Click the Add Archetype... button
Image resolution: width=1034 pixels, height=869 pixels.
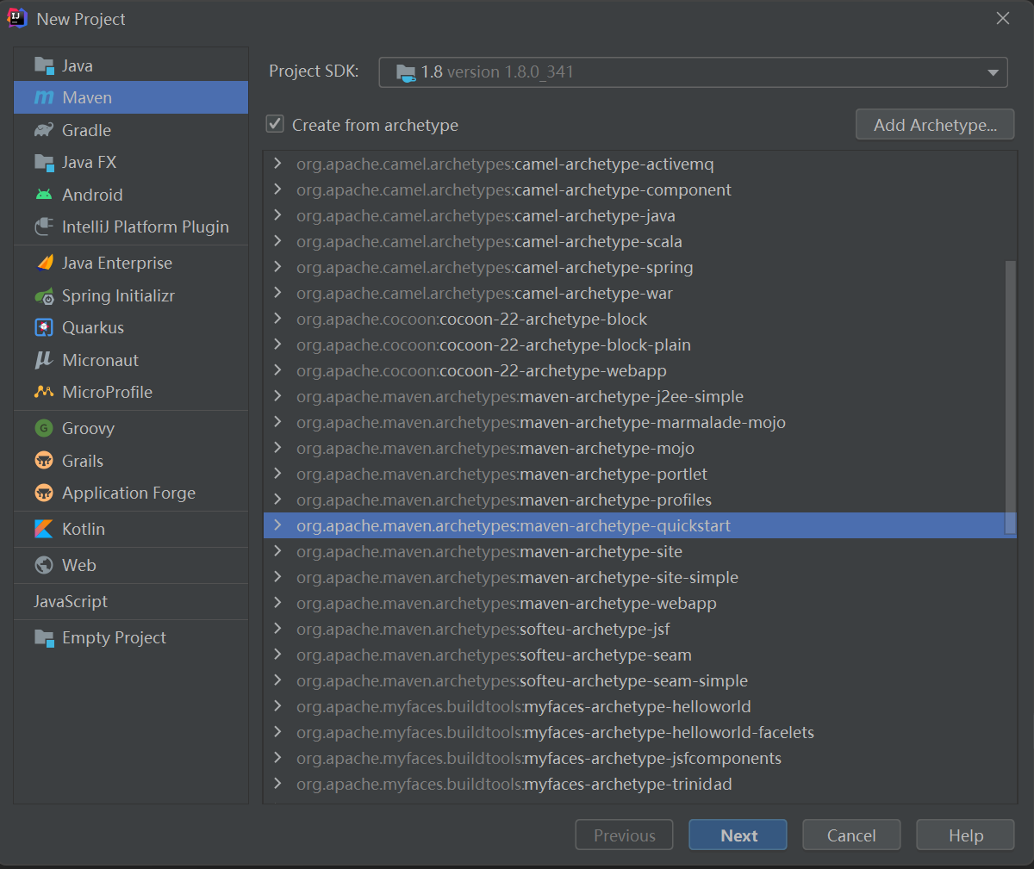[x=934, y=125]
